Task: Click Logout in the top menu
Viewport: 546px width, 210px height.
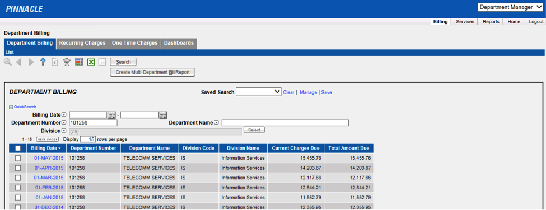Action: [536, 22]
